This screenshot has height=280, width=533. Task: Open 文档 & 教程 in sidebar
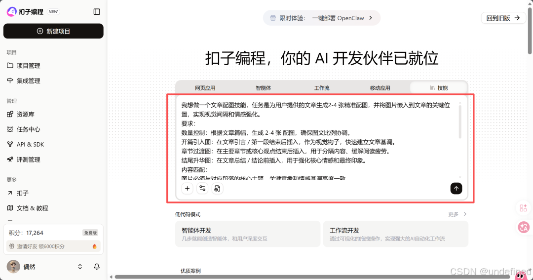[x=53, y=208]
